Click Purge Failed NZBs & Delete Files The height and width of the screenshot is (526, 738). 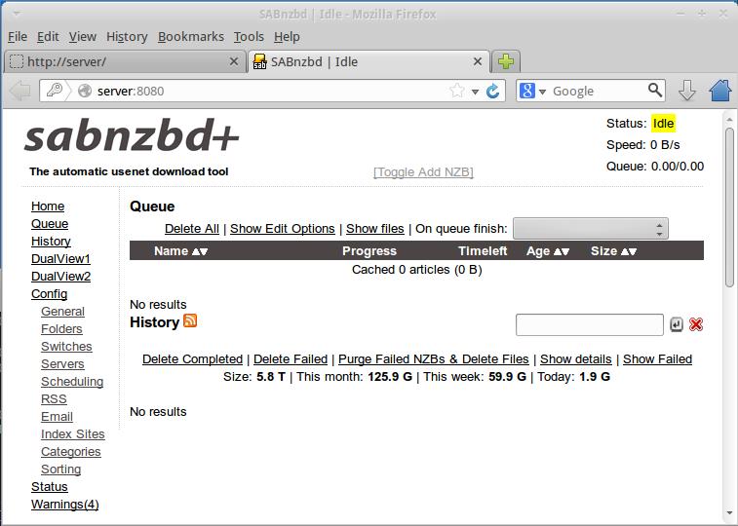434,359
